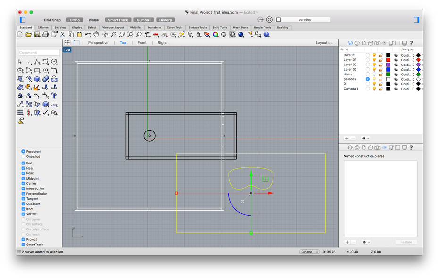439x278 pixels.
Task: Toggle the Perpendicular osnap checkbox
Action: pos(23,194)
